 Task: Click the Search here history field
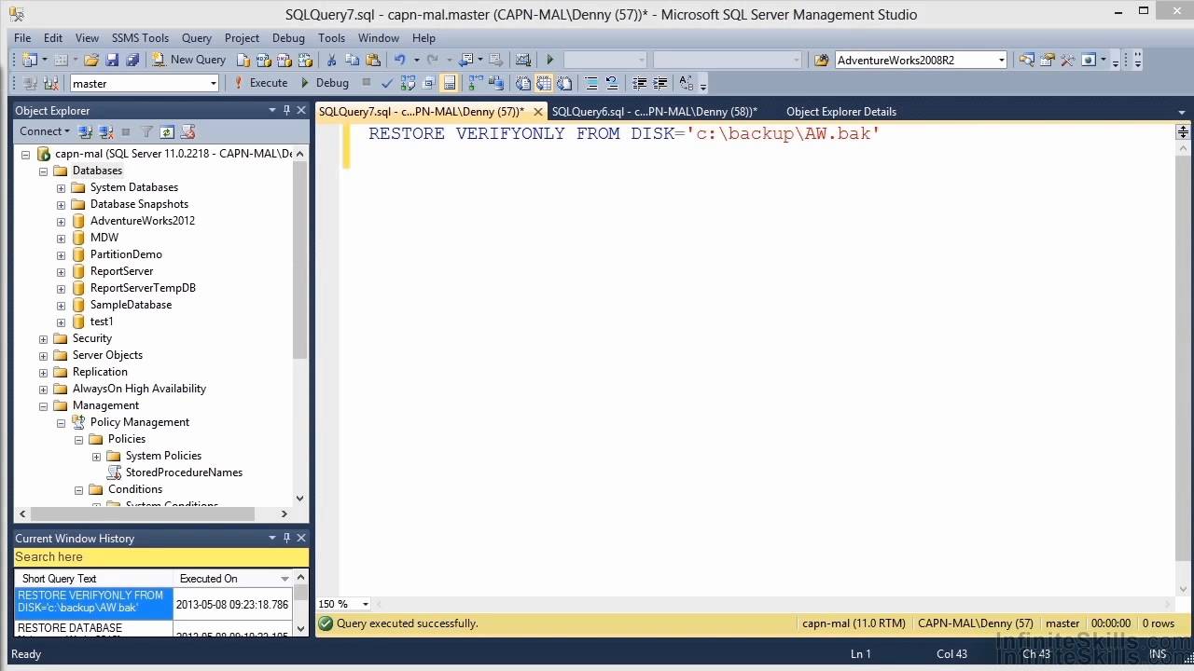[x=161, y=557]
